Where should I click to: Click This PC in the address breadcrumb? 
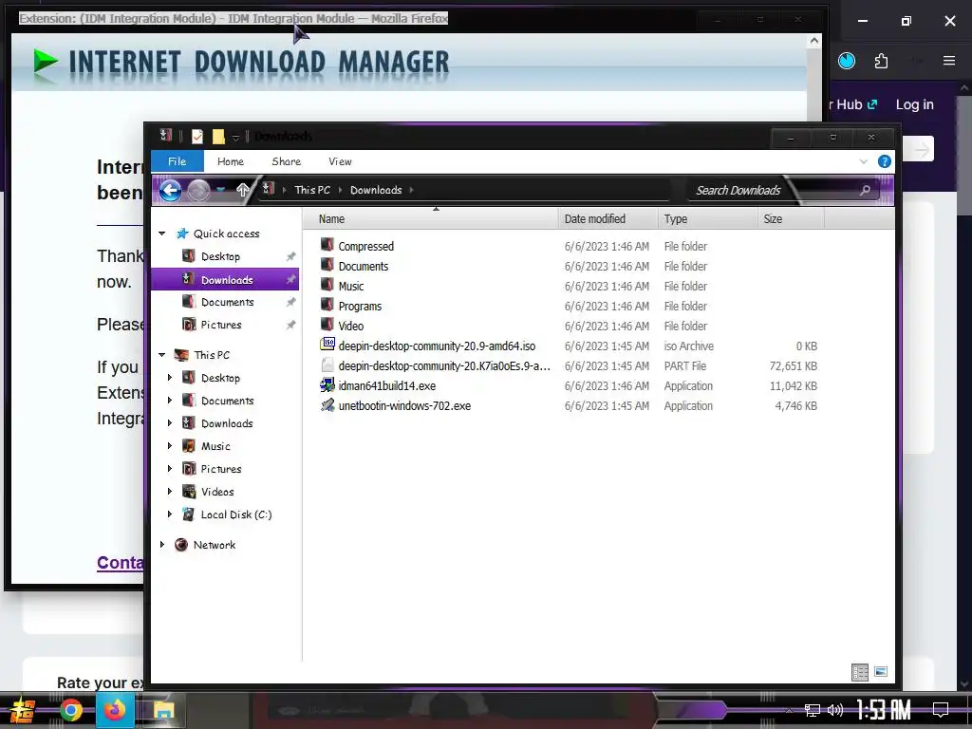pos(311,190)
